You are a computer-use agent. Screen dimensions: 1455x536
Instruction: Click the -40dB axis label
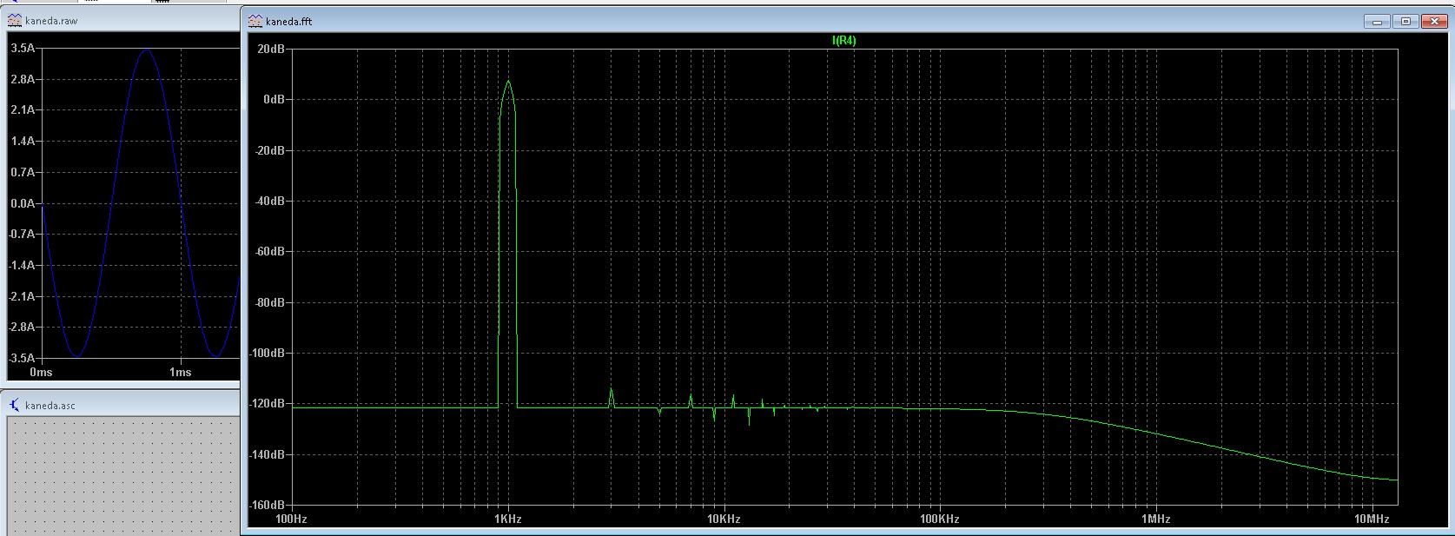pos(268,202)
